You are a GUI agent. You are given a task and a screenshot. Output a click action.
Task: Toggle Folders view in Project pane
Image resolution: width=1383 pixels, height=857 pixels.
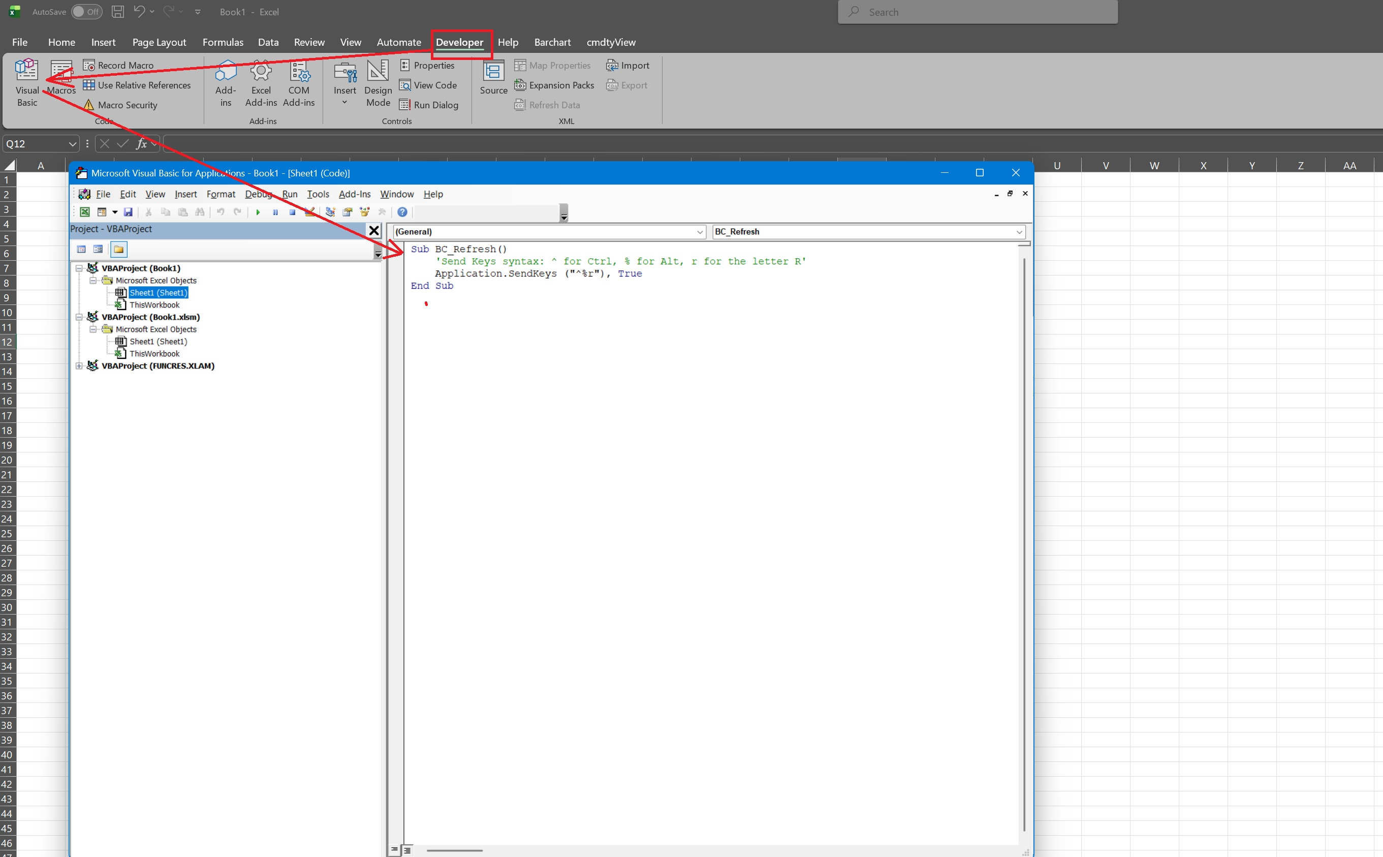click(118, 250)
